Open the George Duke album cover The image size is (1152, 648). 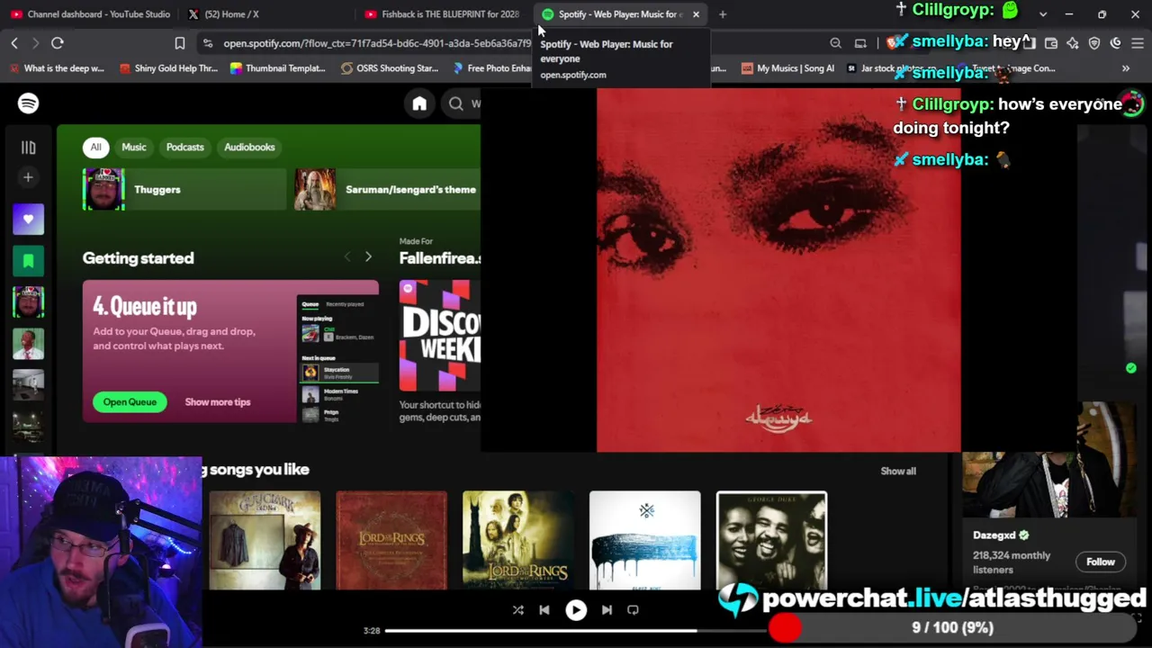(771, 540)
